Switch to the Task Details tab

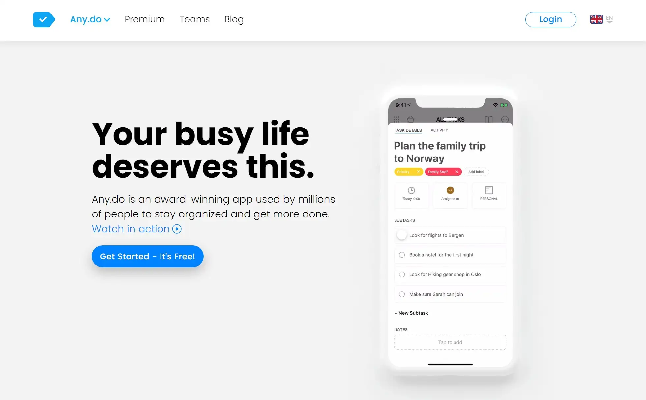tap(408, 129)
